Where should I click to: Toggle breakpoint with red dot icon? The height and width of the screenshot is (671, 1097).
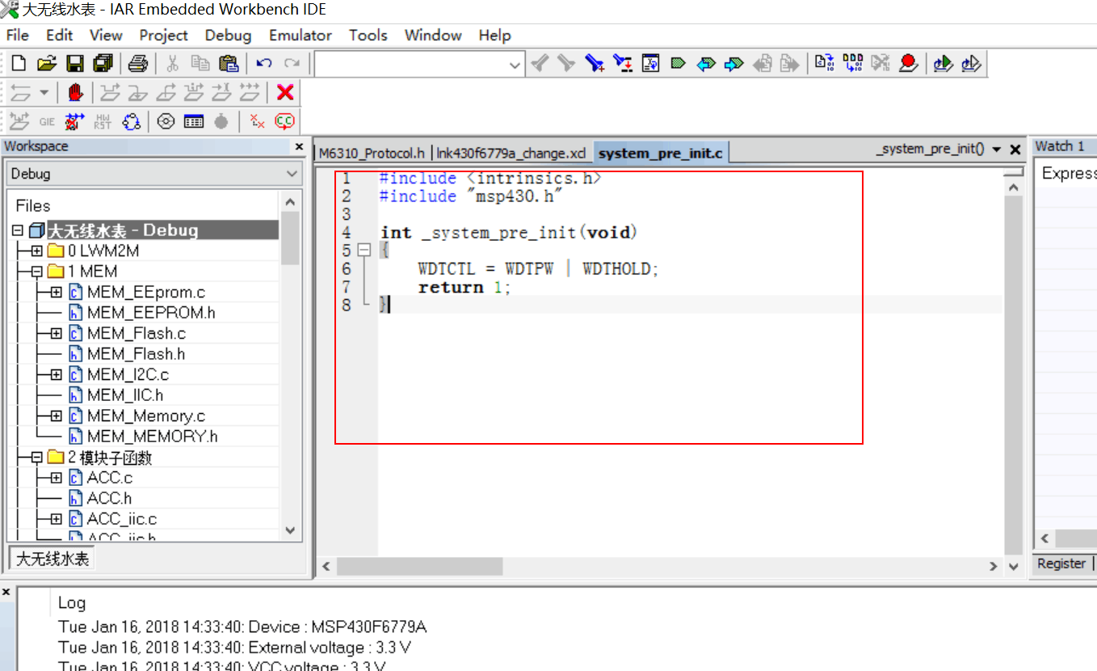pos(909,63)
